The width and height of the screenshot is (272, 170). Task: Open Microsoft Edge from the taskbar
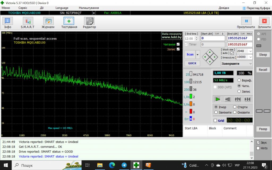click(112, 165)
